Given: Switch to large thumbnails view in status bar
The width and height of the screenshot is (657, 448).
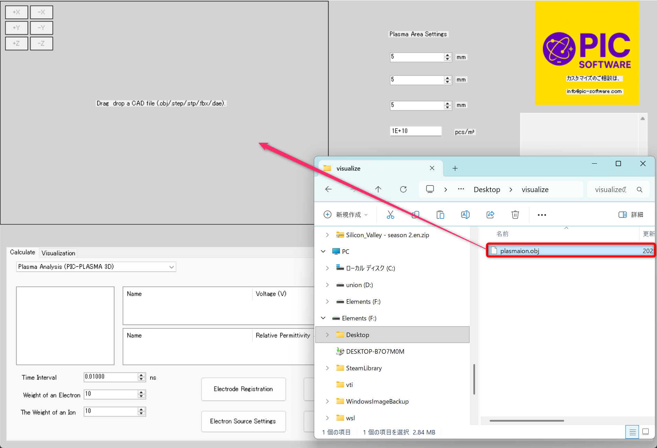Looking at the screenshot, I should pos(646,432).
